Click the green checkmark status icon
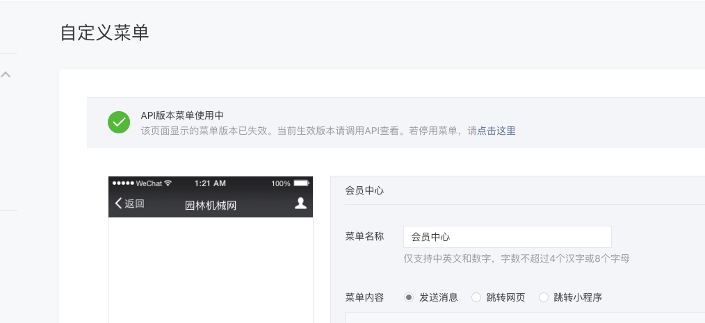The image size is (705, 323). coord(119,122)
